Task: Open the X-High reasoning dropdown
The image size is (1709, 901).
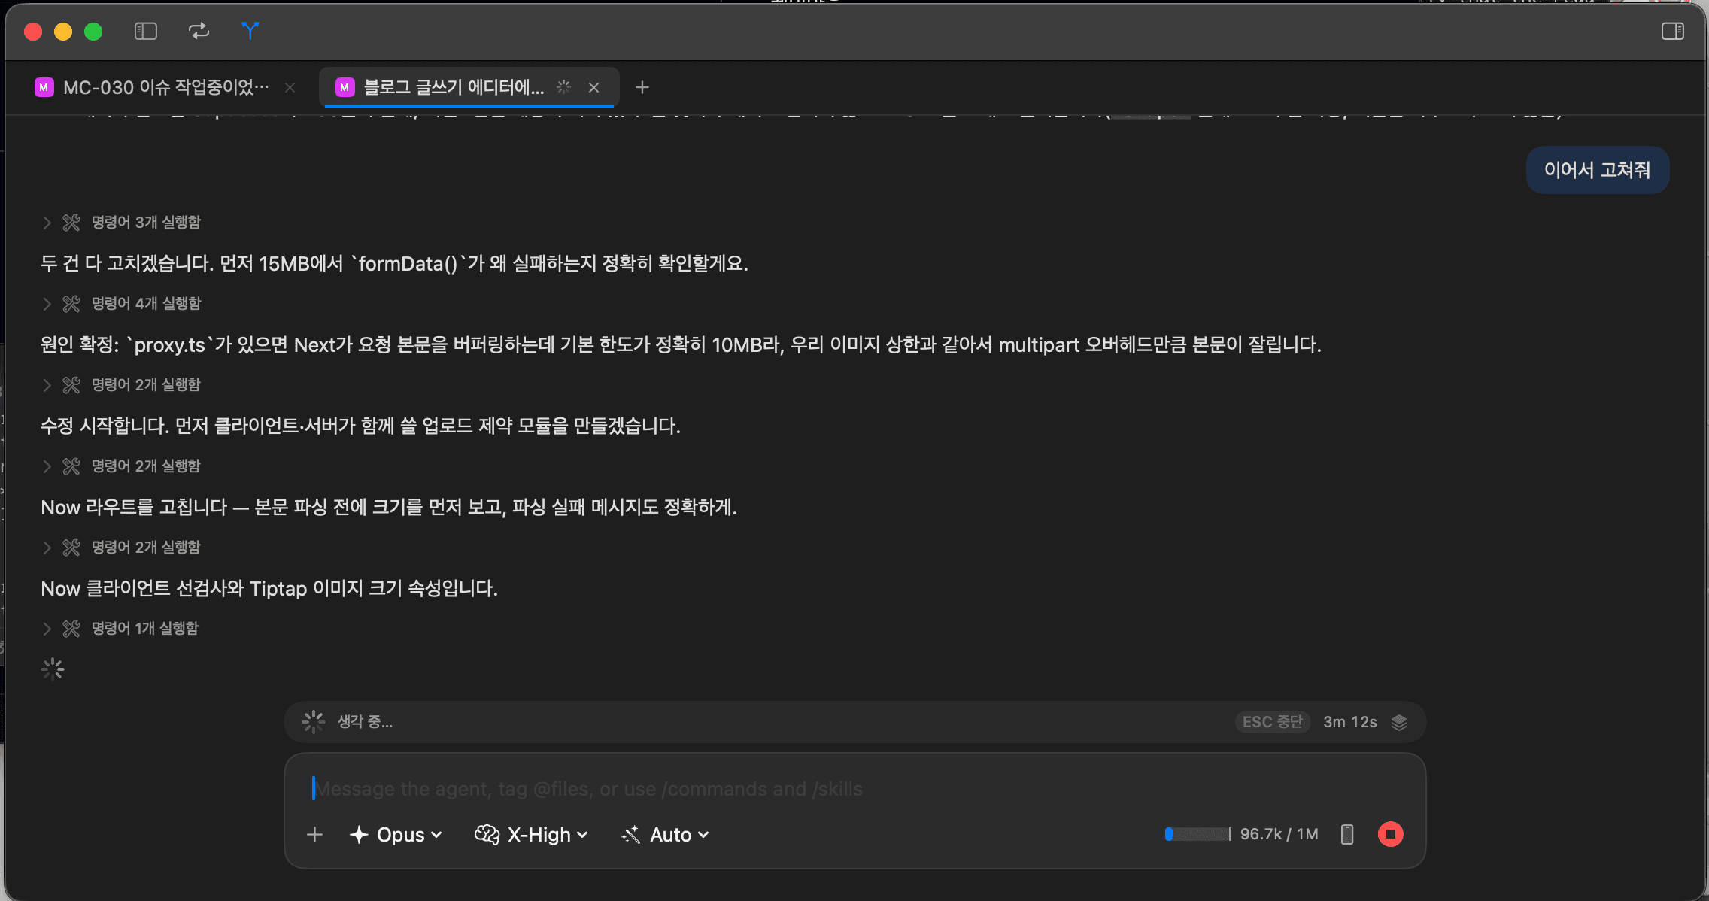Action: pyautogui.click(x=531, y=834)
